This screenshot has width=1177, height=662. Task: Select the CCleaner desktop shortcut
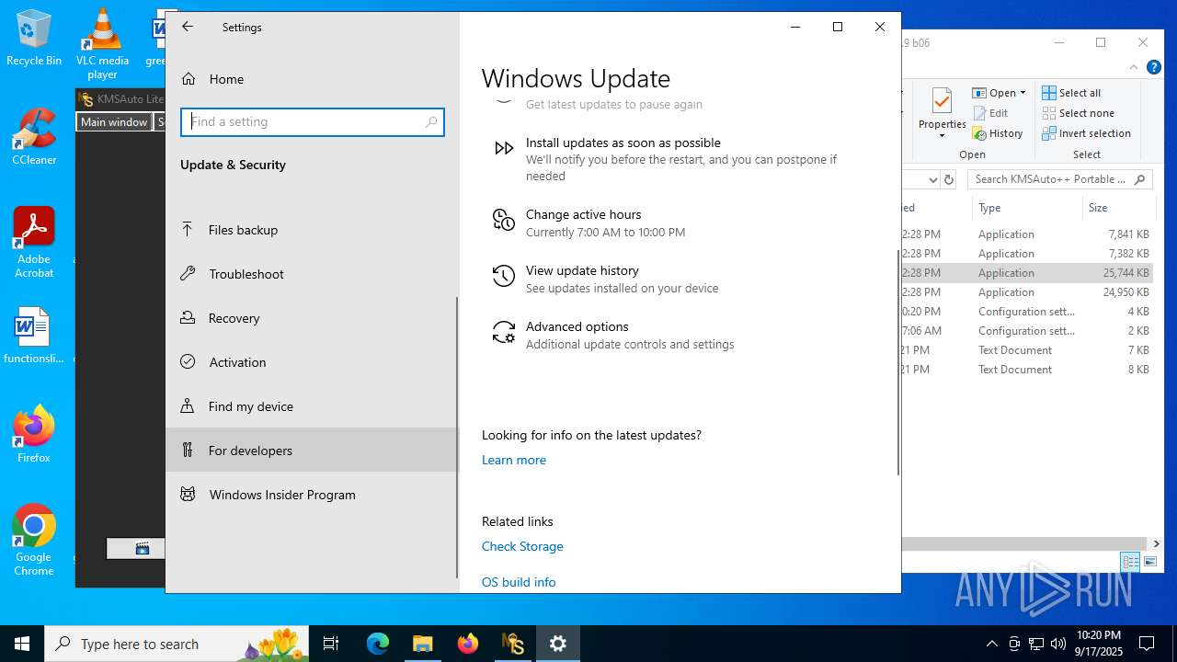point(34,137)
